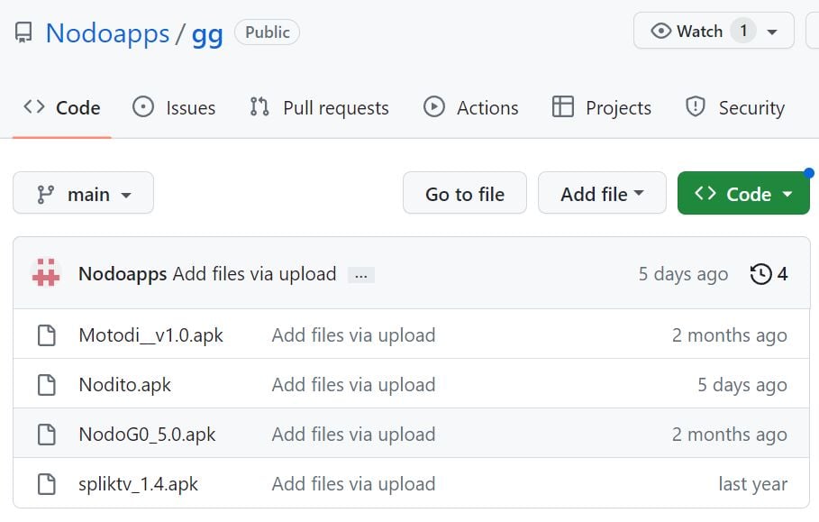
Task: Click the code brackets icon in Code tab
Action: point(34,106)
